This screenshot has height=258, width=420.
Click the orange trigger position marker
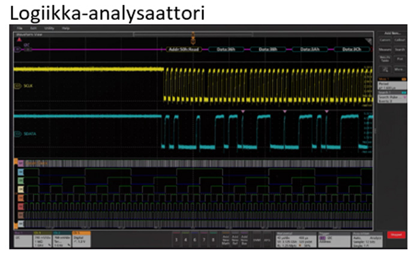point(193,35)
